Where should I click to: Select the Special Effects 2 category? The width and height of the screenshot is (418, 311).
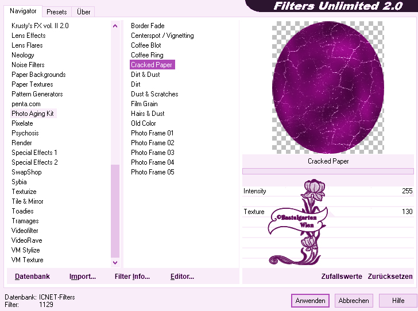tap(34, 162)
